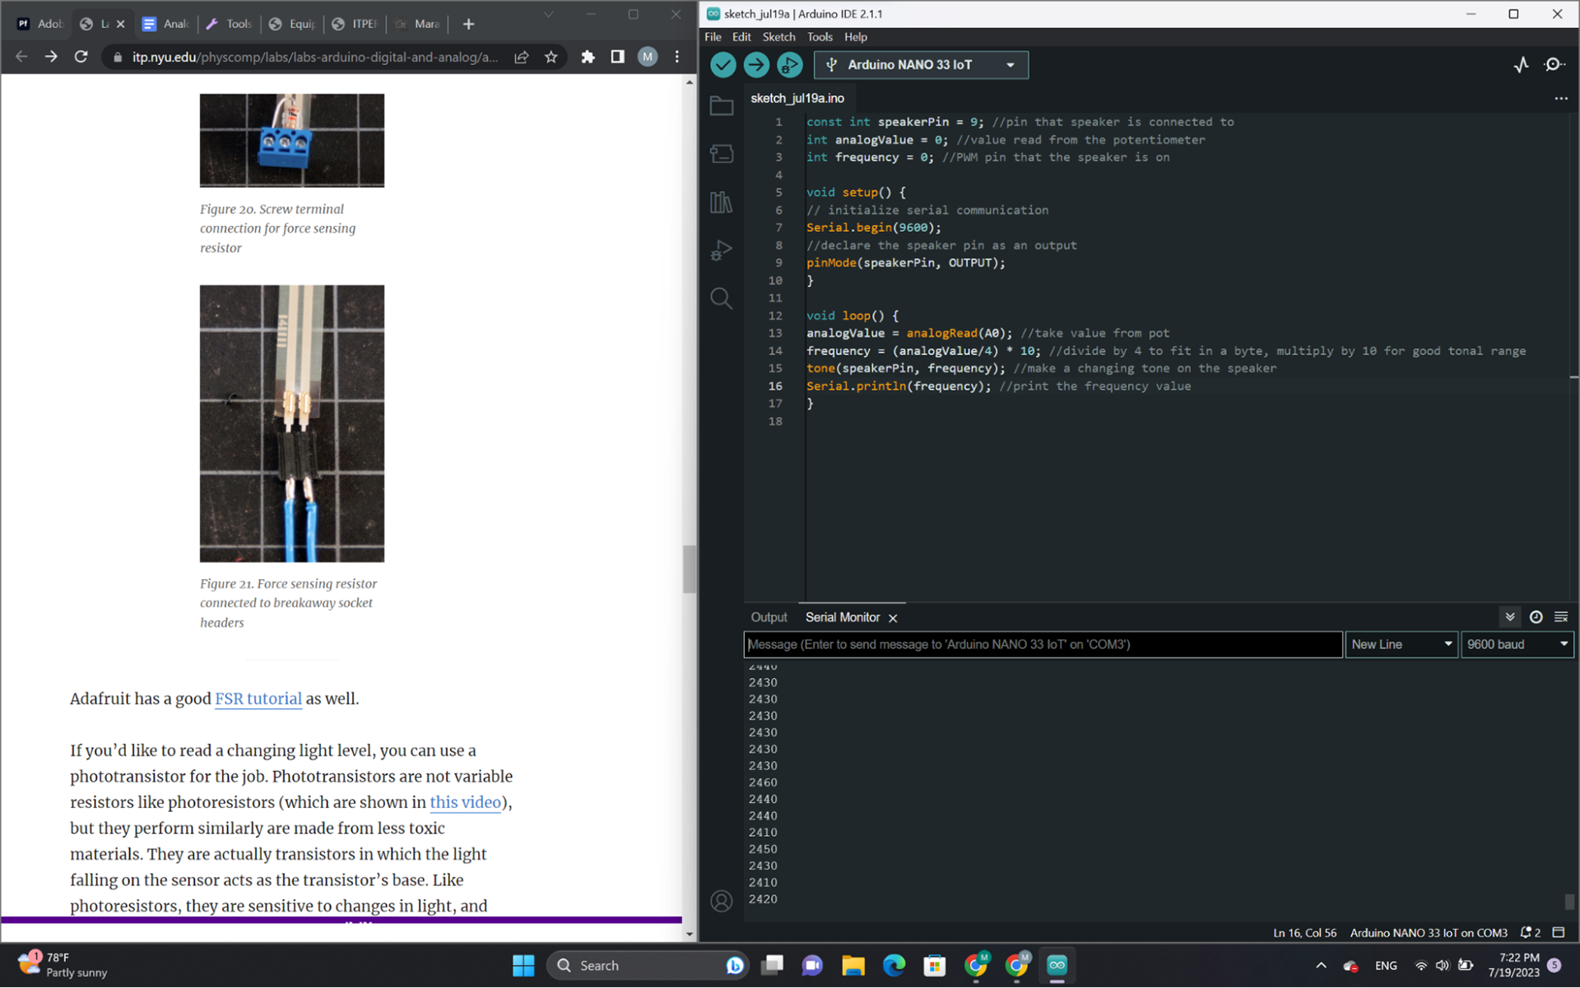
Task: Close the active browser tab
Action: 120,24
